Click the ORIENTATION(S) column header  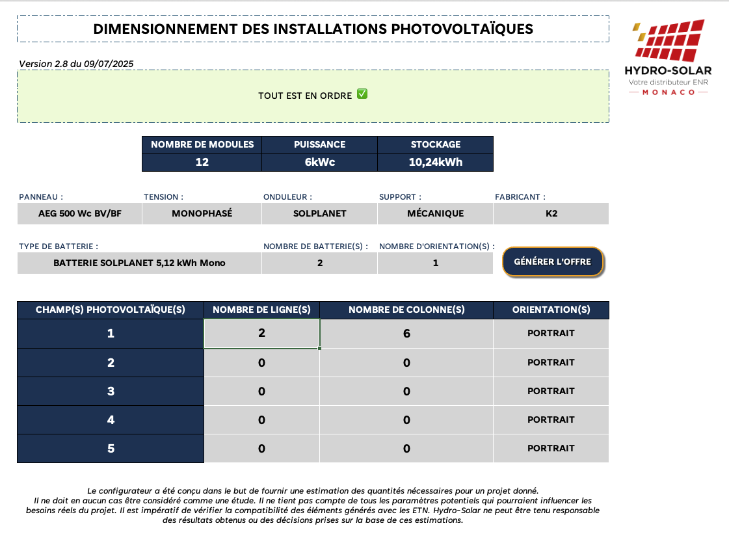click(x=551, y=310)
